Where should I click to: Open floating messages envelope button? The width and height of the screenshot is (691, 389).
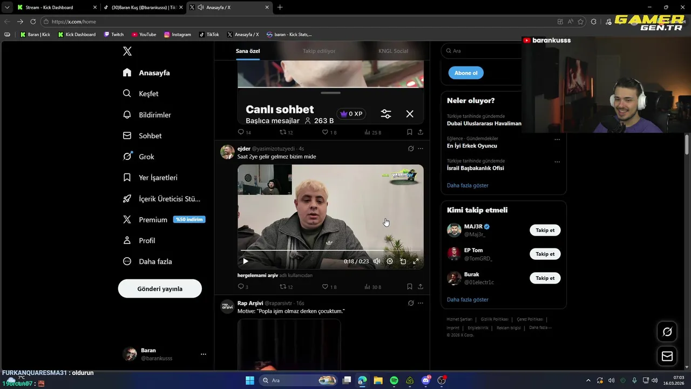click(667, 356)
